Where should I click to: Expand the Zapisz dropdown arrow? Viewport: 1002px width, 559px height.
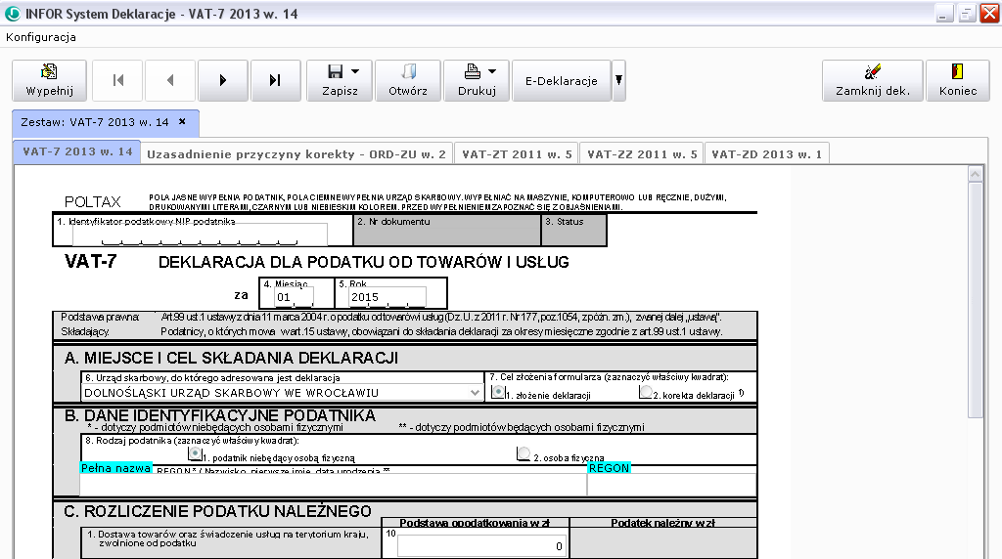click(x=355, y=71)
